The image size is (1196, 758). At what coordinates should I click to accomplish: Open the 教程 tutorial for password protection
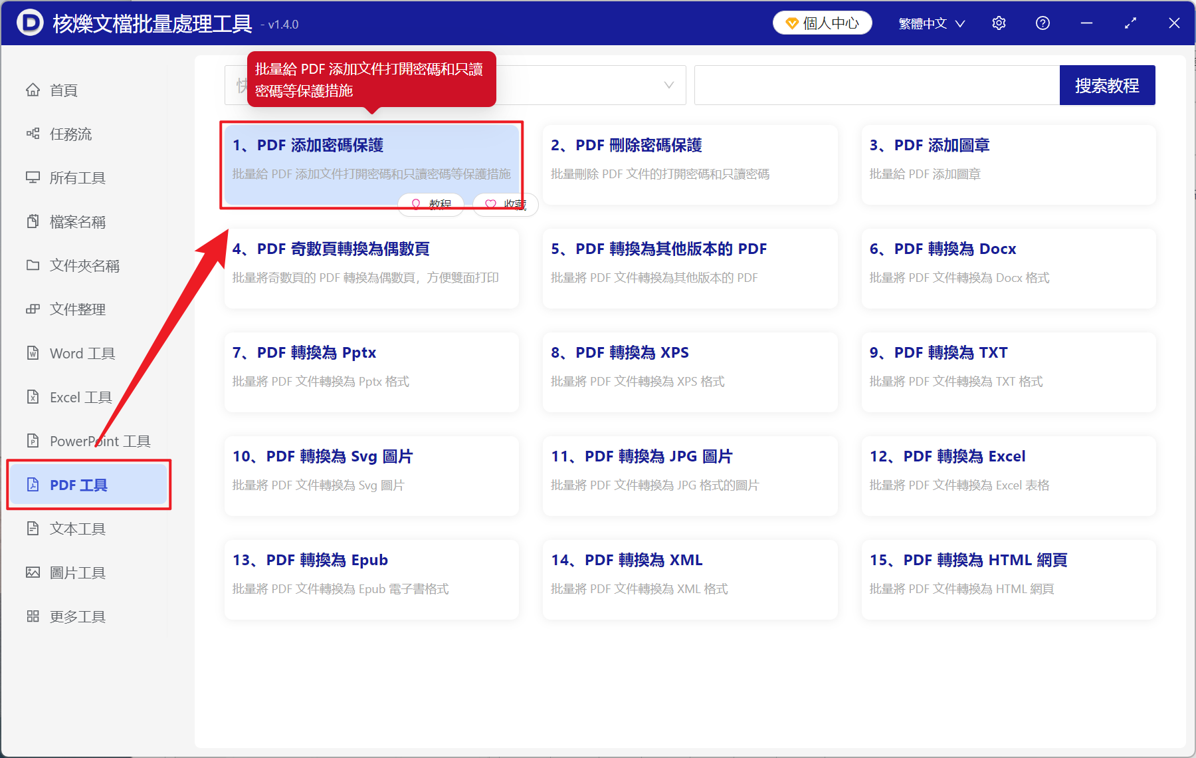tap(431, 204)
